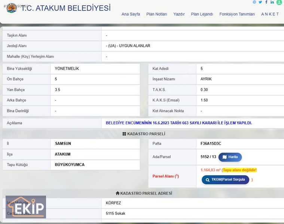Click the K.A.K.S (Emsal) value 1.50

[204, 100]
